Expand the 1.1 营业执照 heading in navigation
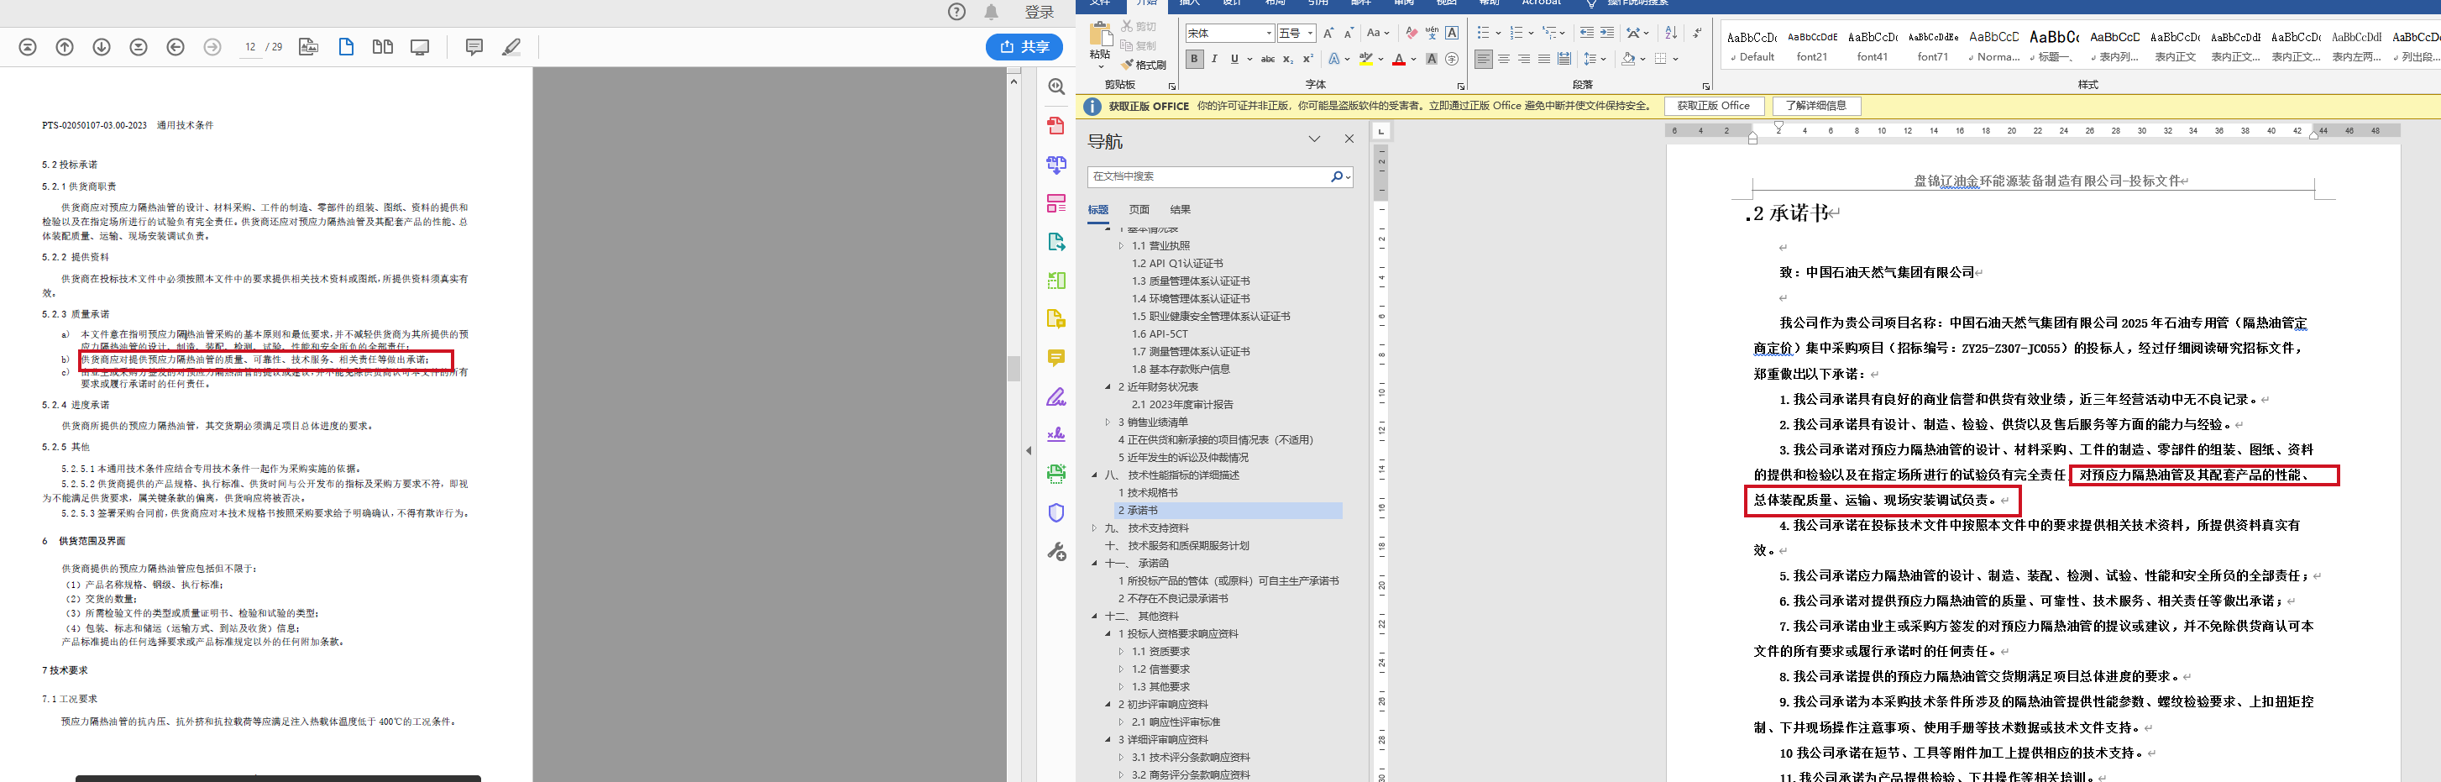The height and width of the screenshot is (782, 2441). 1120,246
